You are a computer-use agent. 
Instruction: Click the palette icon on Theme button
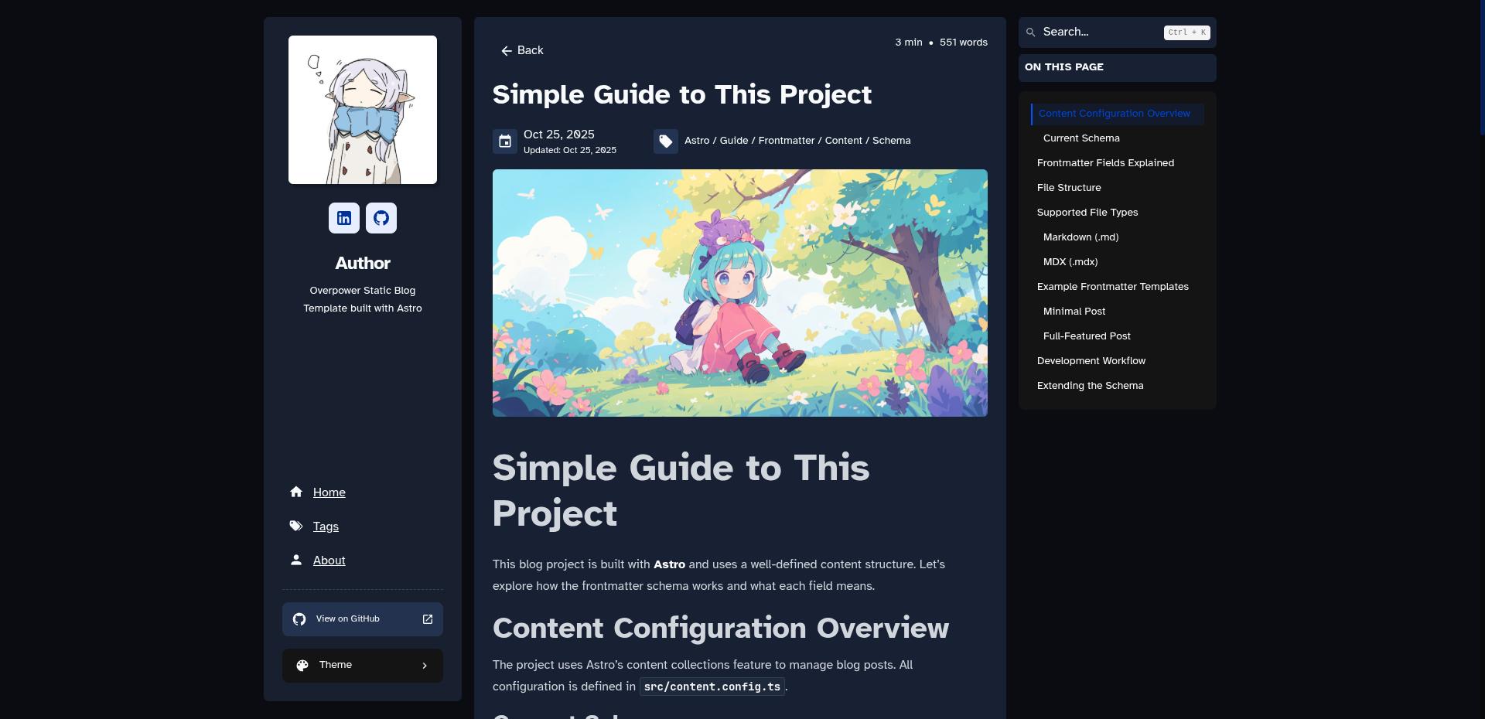[302, 666]
